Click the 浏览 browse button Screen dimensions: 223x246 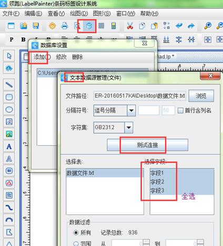201,96
